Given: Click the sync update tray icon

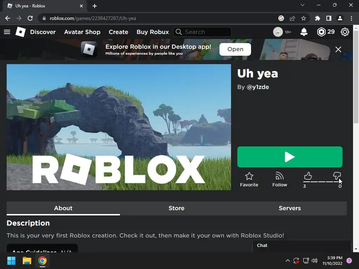Looking at the screenshot, I should coord(296,261).
